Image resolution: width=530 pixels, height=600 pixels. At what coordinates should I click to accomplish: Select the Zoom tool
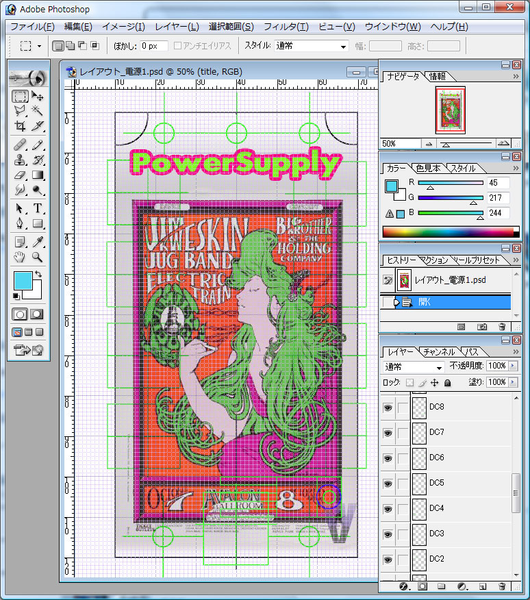pos(38,257)
